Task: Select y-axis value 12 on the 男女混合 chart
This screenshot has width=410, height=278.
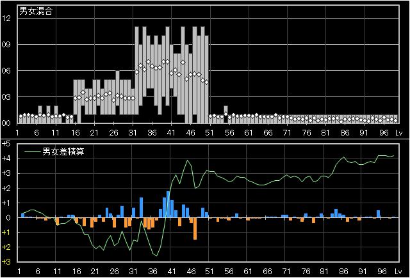Action: tap(6, 19)
